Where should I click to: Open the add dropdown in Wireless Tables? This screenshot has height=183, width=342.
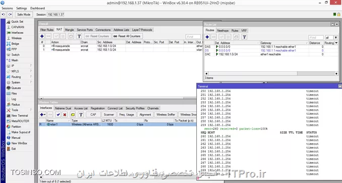click(x=42, y=115)
